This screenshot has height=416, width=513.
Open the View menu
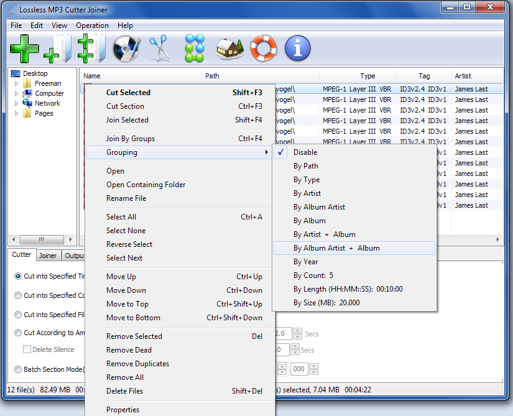pyautogui.click(x=59, y=25)
